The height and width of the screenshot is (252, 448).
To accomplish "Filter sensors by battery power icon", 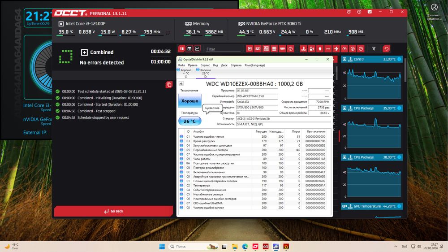I will [x=312, y=49].
